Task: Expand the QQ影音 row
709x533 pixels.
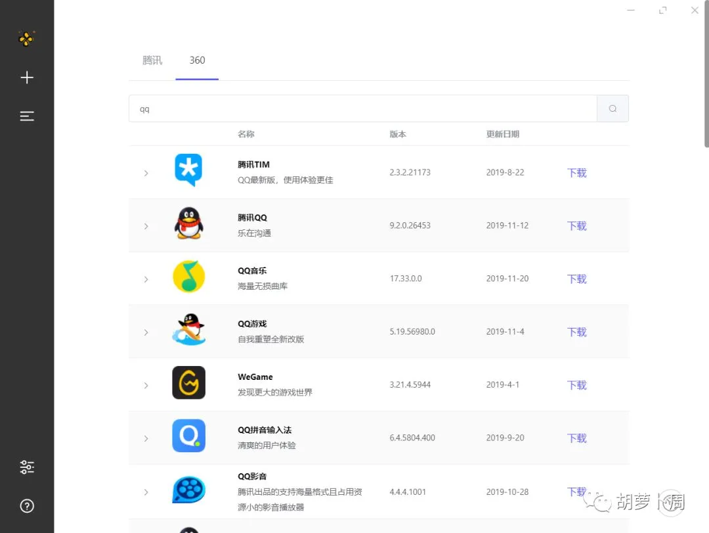Action: (x=146, y=492)
